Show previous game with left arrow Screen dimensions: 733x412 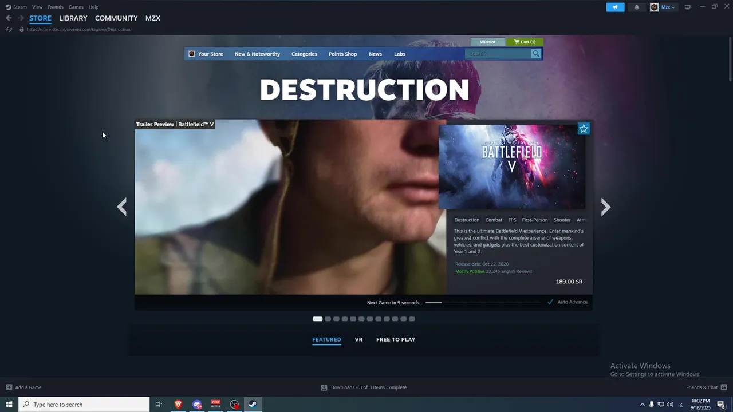pyautogui.click(x=121, y=207)
